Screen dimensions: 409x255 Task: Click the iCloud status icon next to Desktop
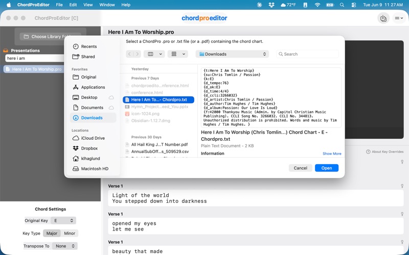[111, 97]
